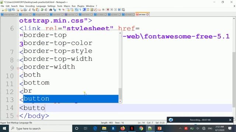This screenshot has height=132, width=236.
Task: Click the Replace toolbar icon
Action: click(x=55, y=10)
